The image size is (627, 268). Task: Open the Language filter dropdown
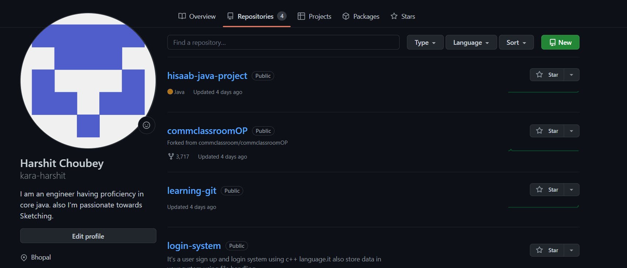point(471,42)
